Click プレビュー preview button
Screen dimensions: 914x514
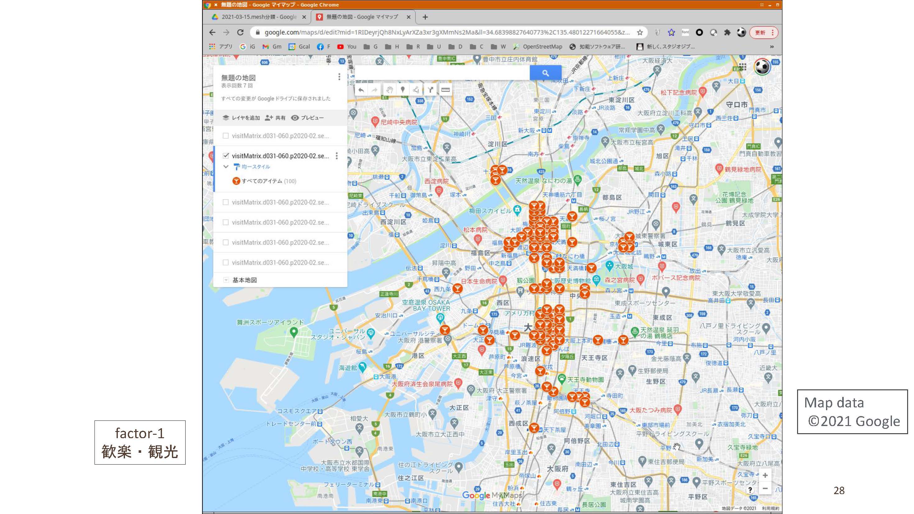307,118
